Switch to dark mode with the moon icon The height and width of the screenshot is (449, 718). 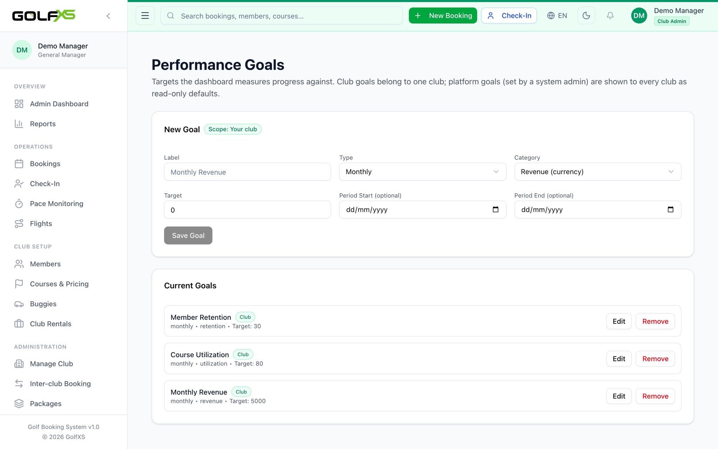point(586,16)
